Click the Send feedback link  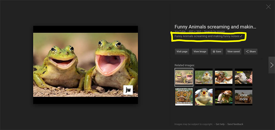coord(235,124)
